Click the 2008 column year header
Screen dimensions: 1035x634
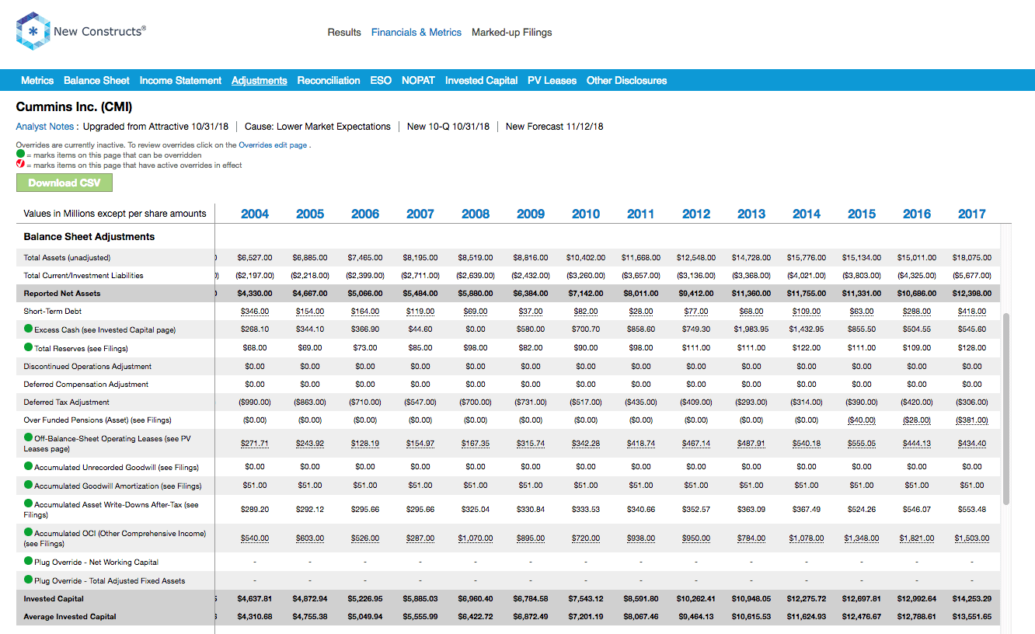(x=476, y=214)
